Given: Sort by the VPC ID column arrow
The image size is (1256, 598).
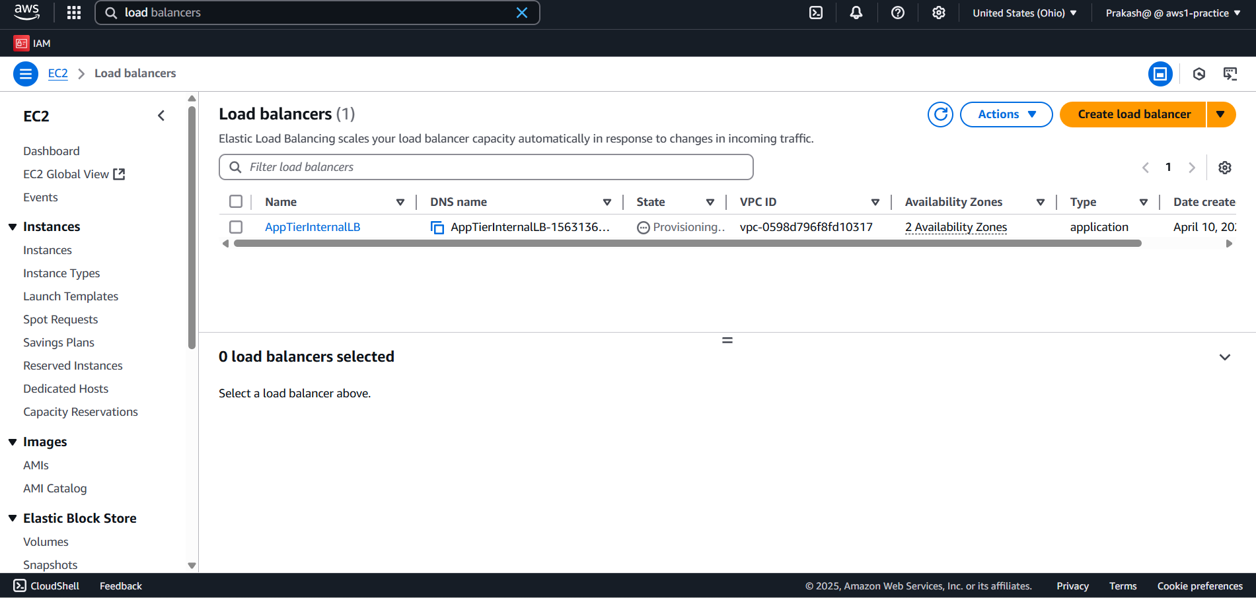Looking at the screenshot, I should click(x=875, y=202).
